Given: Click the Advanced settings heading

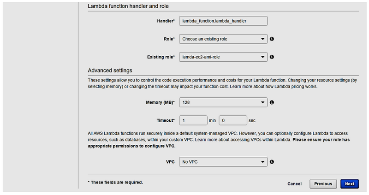Looking at the screenshot, I should point(110,71).
